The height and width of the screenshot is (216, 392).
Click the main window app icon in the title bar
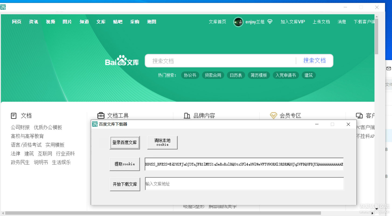[x=3, y=7]
